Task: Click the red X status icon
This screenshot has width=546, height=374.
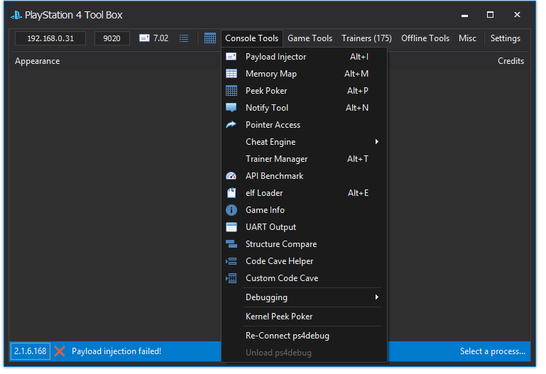Action: click(x=60, y=351)
